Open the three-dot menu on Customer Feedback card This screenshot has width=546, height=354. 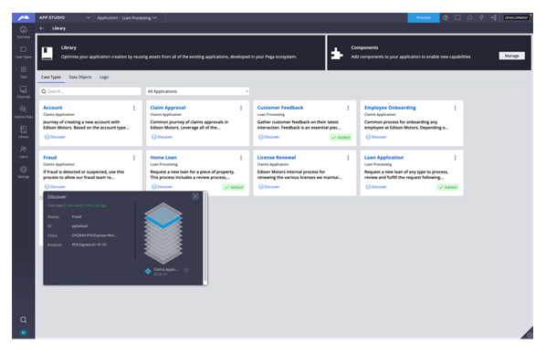(348, 109)
